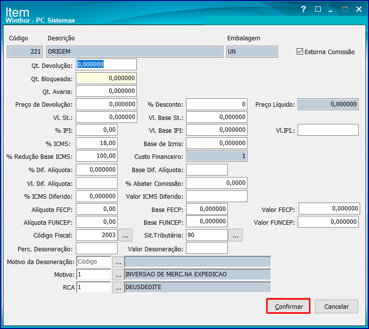
Task: Click the help question mark icon
Action: pyautogui.click(x=304, y=9)
